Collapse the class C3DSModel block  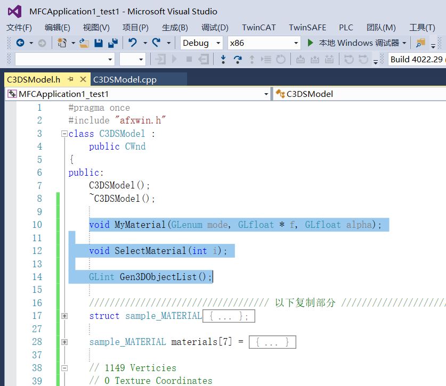click(64, 134)
